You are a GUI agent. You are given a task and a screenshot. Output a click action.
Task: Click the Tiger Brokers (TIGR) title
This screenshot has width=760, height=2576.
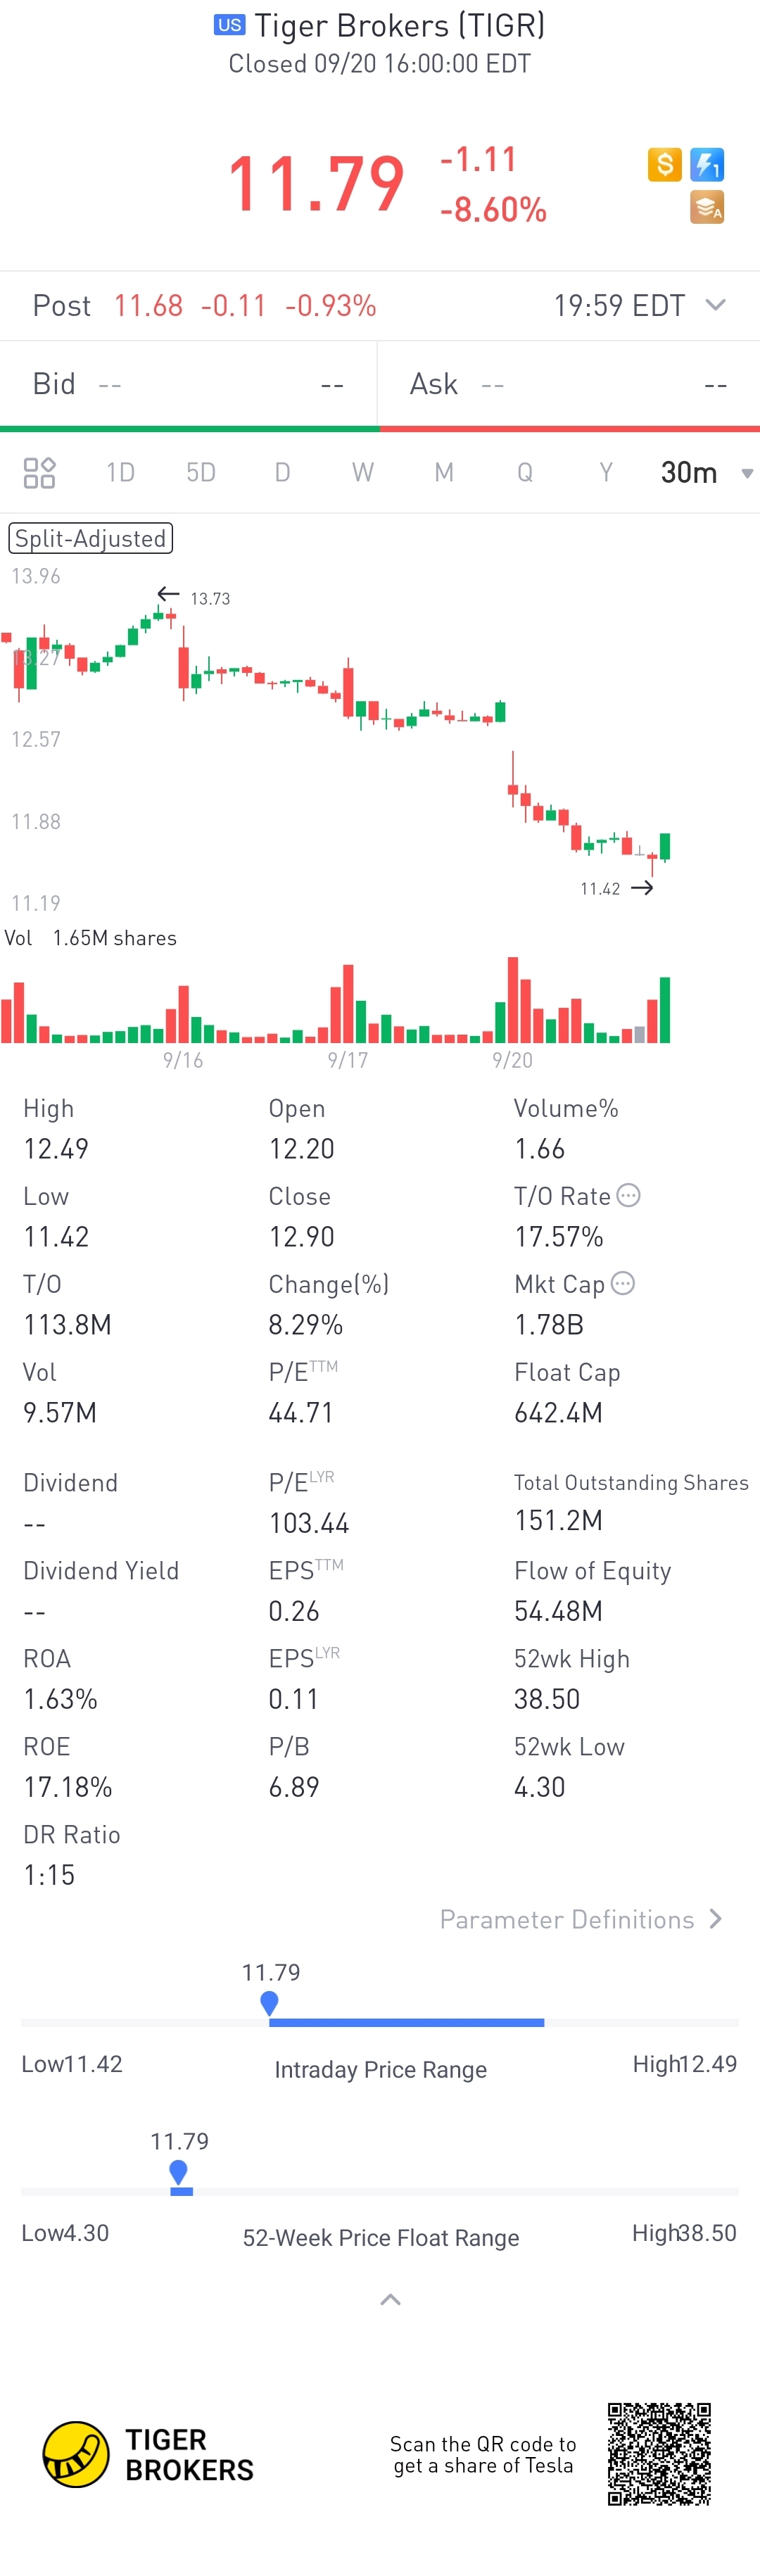pyautogui.click(x=400, y=25)
